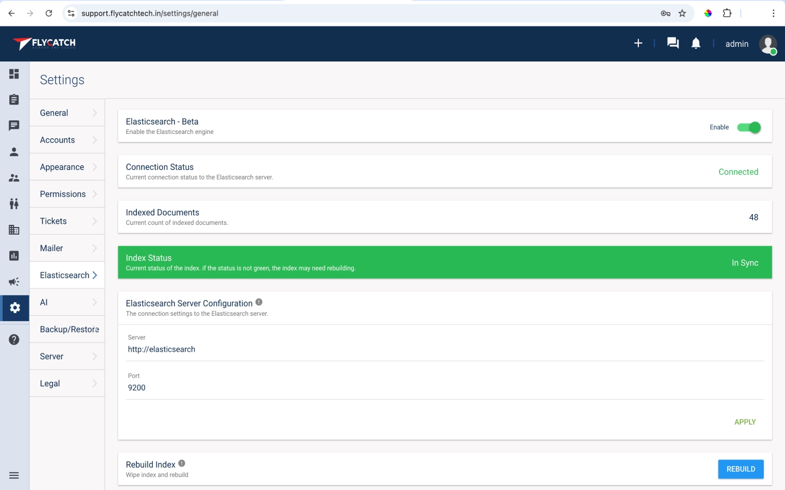The width and height of the screenshot is (785, 490).
Task: Open Accounts settings section
Action: (67, 140)
